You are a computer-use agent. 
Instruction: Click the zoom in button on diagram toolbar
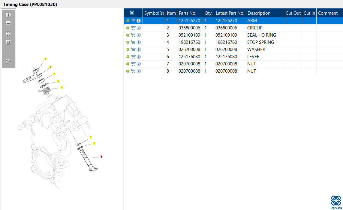click(x=8, y=15)
